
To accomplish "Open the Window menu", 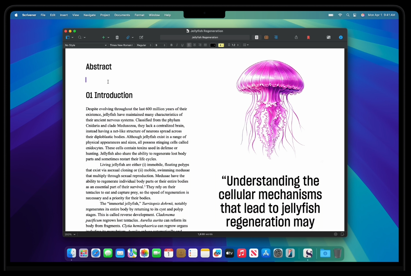I will (x=154, y=15).
